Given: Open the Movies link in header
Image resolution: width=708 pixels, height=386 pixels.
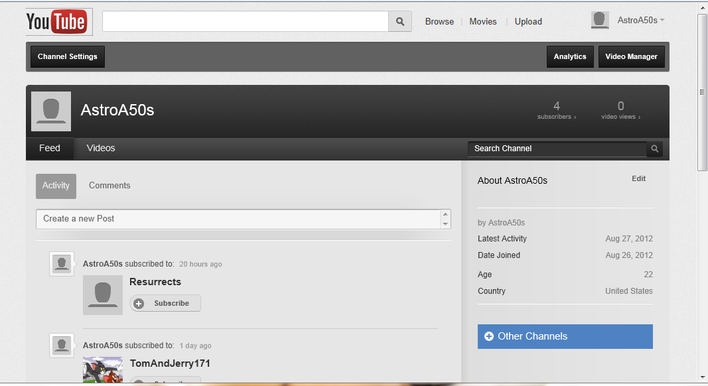Looking at the screenshot, I should [x=483, y=22].
